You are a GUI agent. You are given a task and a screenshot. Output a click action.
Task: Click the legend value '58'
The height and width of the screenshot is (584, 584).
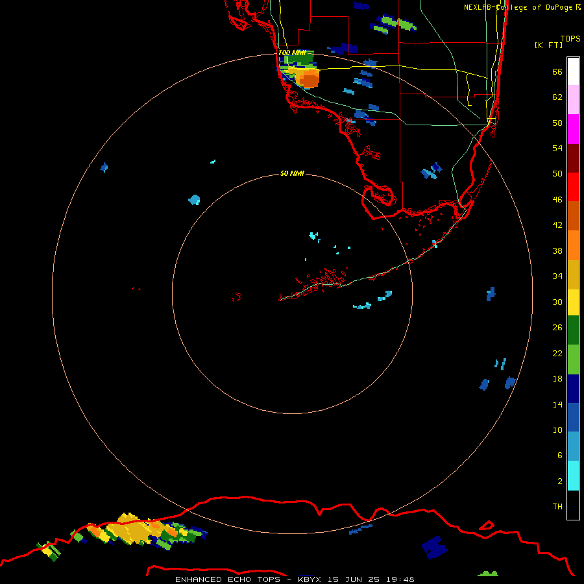[557, 123]
